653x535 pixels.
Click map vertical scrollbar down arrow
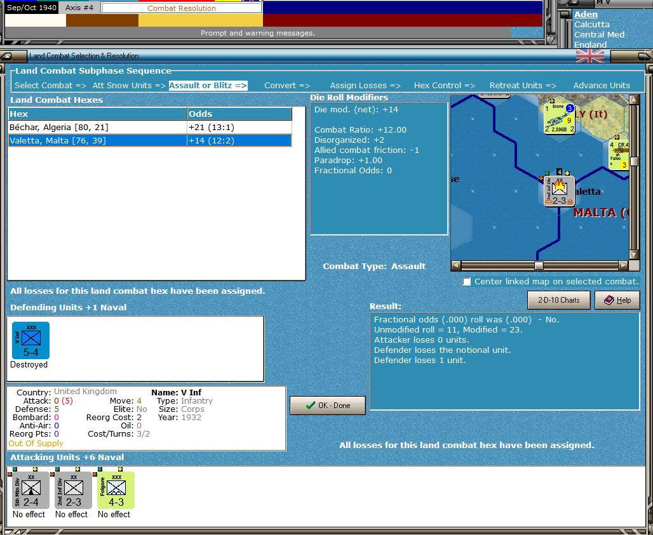pos(634,254)
